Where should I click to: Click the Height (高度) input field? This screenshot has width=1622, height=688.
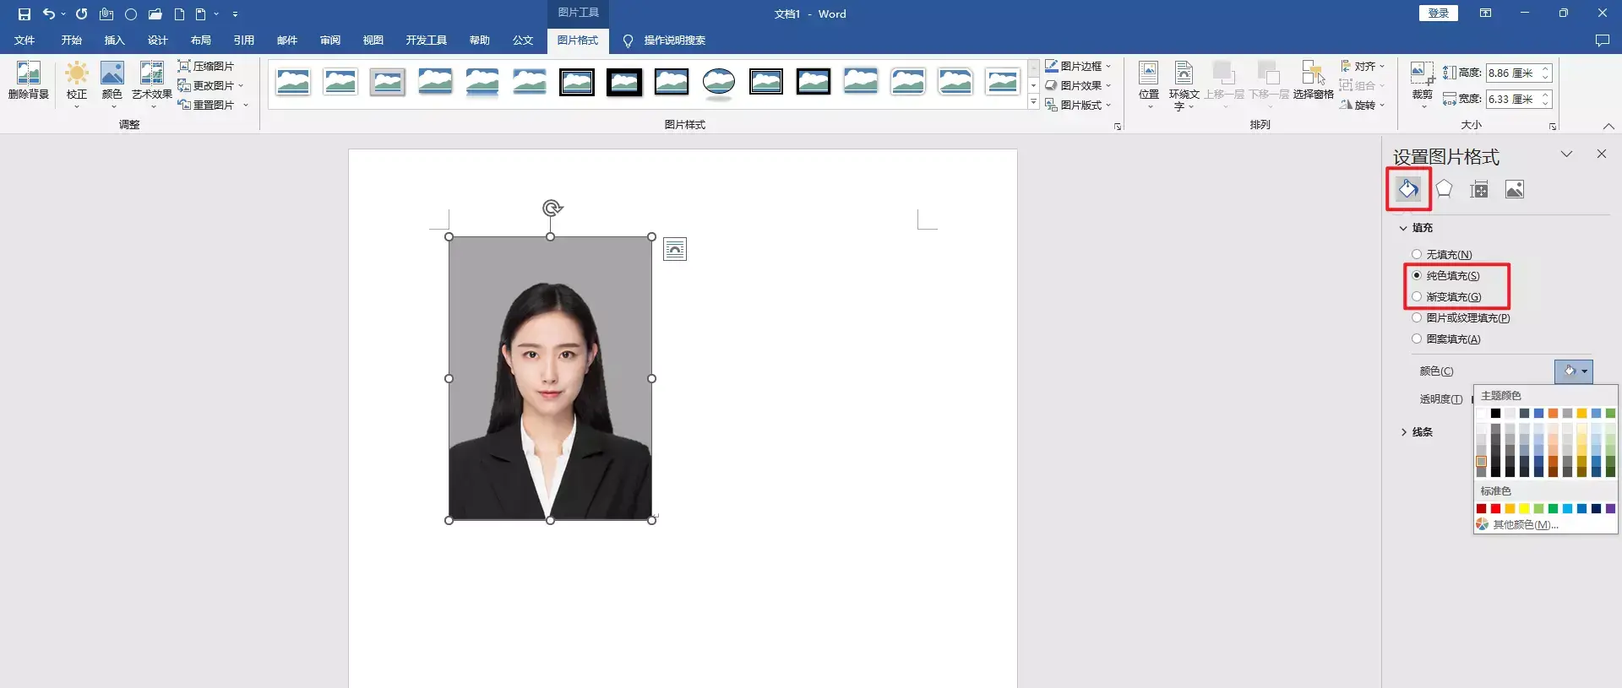(x=1512, y=73)
